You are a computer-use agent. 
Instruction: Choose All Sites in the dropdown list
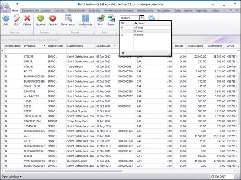pyautogui.click(x=140, y=27)
